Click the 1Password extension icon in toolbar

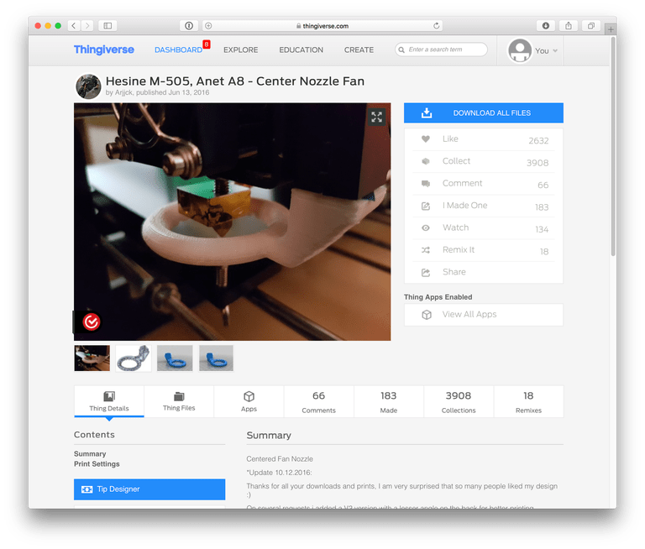tap(189, 25)
